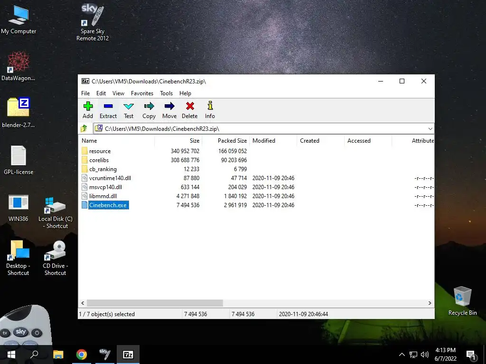Sort by Modified column header
The height and width of the screenshot is (364, 486).
pos(273,140)
